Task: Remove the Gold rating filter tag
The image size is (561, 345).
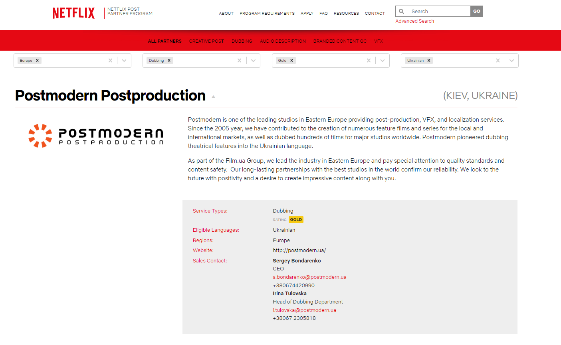Action: tap(292, 61)
